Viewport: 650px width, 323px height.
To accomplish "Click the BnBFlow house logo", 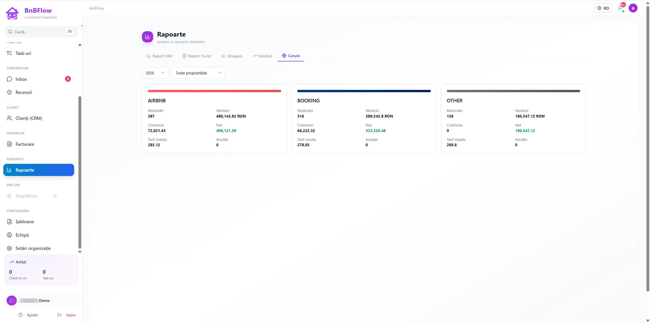I will pos(12,13).
